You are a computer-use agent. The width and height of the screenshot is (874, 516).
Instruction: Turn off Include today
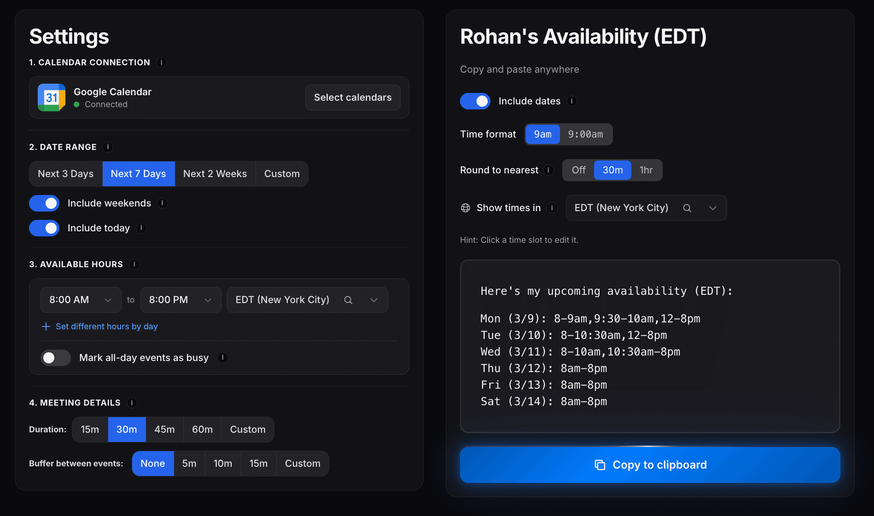[x=44, y=228]
